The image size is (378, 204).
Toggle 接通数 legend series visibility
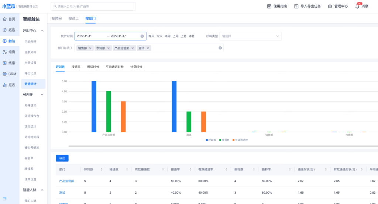[x=224, y=140]
